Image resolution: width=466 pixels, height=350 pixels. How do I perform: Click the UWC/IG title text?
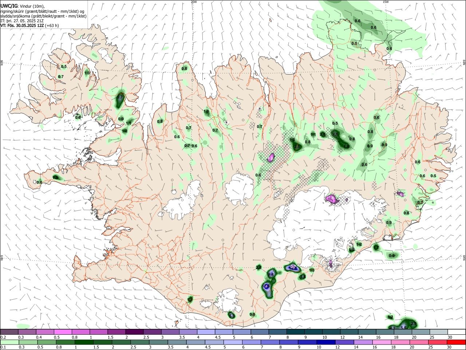coord(9,6)
